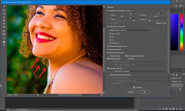Expand the Нос group

tap(110, 37)
